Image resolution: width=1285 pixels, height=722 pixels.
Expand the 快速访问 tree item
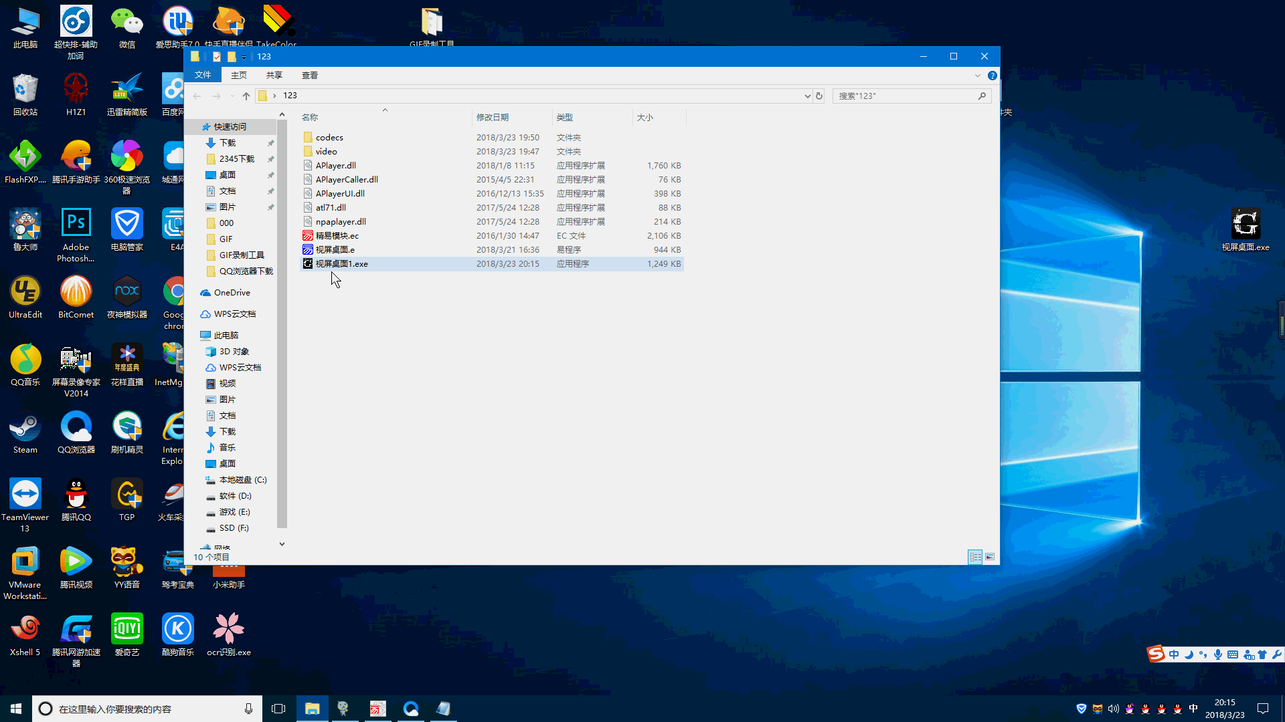(x=193, y=126)
